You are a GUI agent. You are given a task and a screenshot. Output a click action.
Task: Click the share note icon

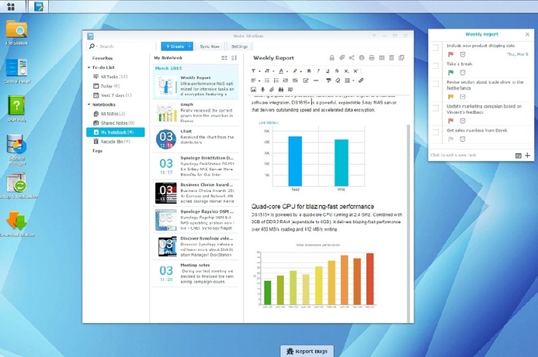point(352,58)
